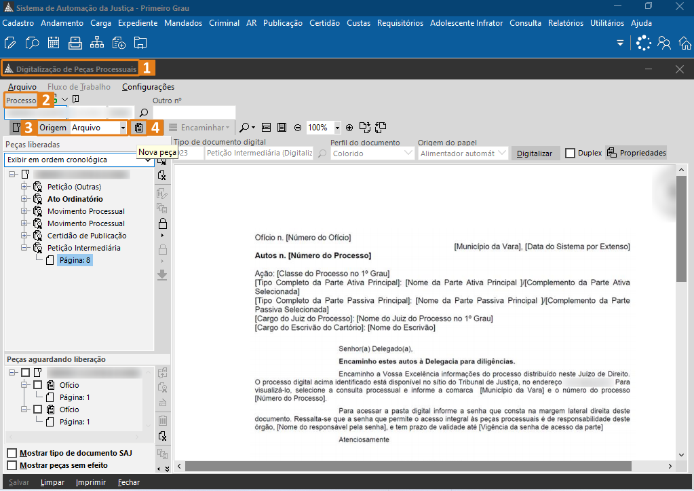This screenshot has height=491, width=694.
Task: Enable the Duplex checkbox
Action: (x=570, y=153)
